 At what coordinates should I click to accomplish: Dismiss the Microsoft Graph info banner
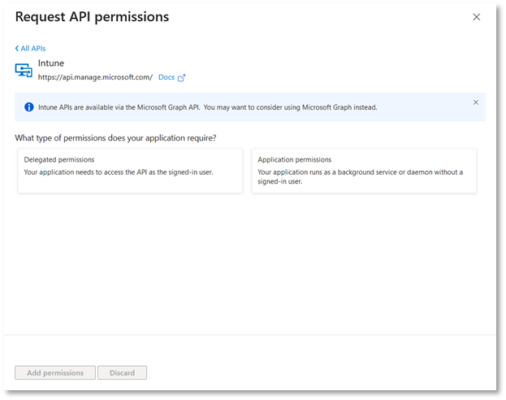[476, 102]
